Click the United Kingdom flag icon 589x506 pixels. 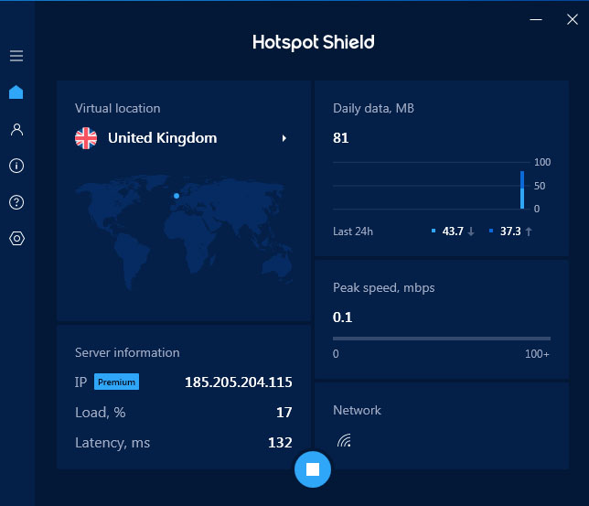click(x=86, y=138)
